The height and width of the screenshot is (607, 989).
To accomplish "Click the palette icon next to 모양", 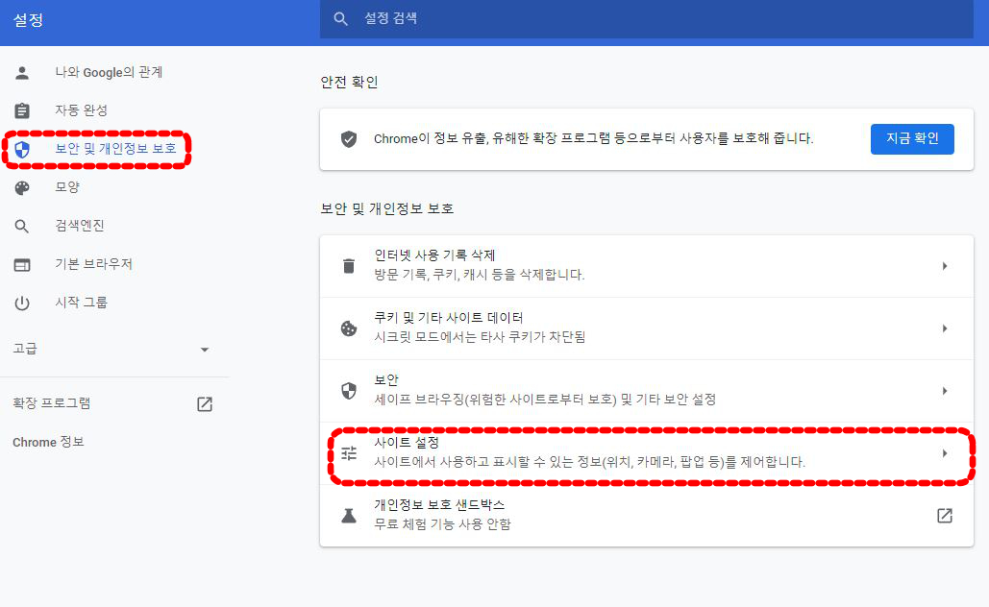I will (22, 188).
